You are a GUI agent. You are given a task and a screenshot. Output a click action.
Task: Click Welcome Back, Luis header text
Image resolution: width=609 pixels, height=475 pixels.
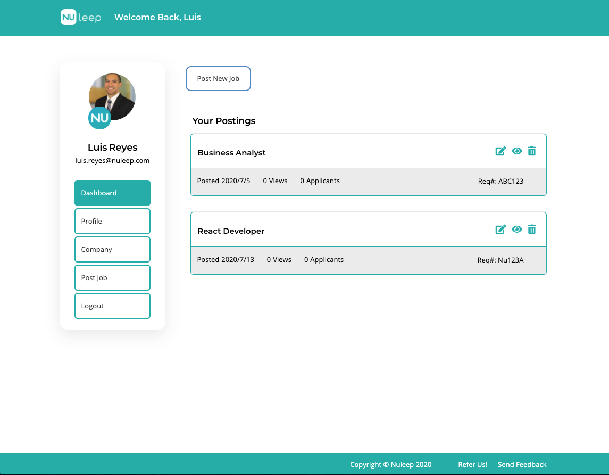[x=157, y=17]
